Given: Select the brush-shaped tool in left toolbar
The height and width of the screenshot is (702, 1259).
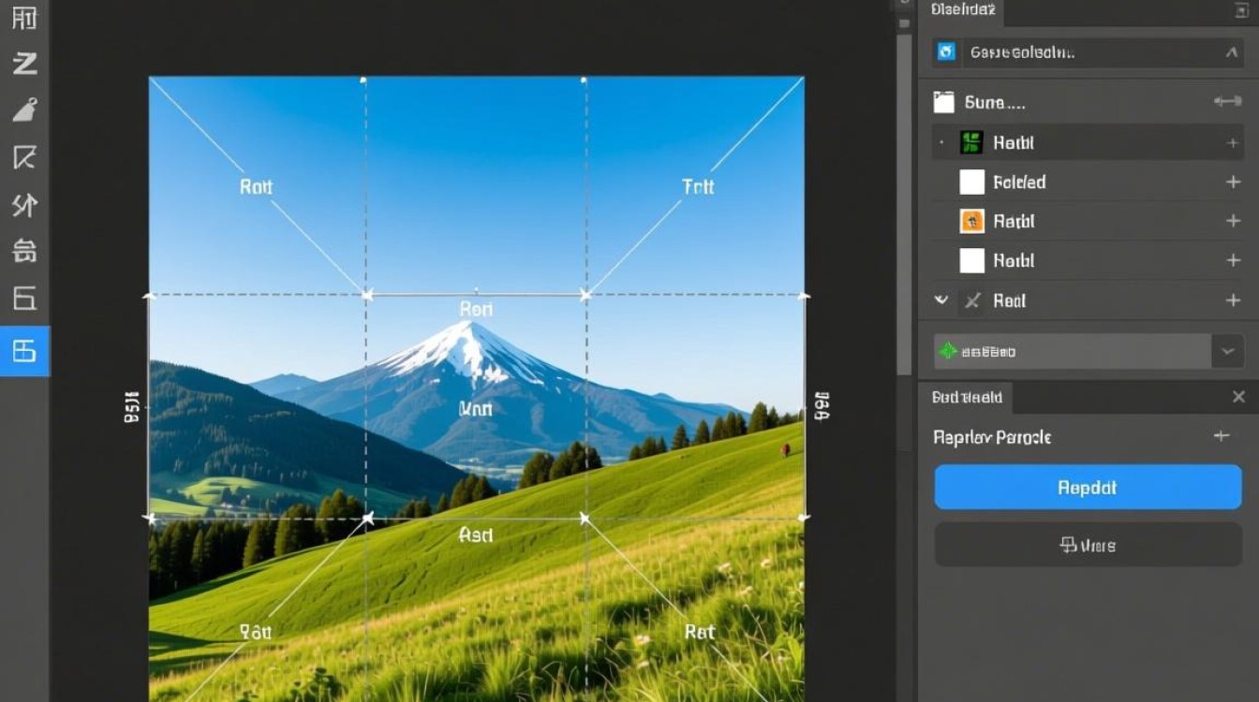Looking at the screenshot, I should click(24, 110).
